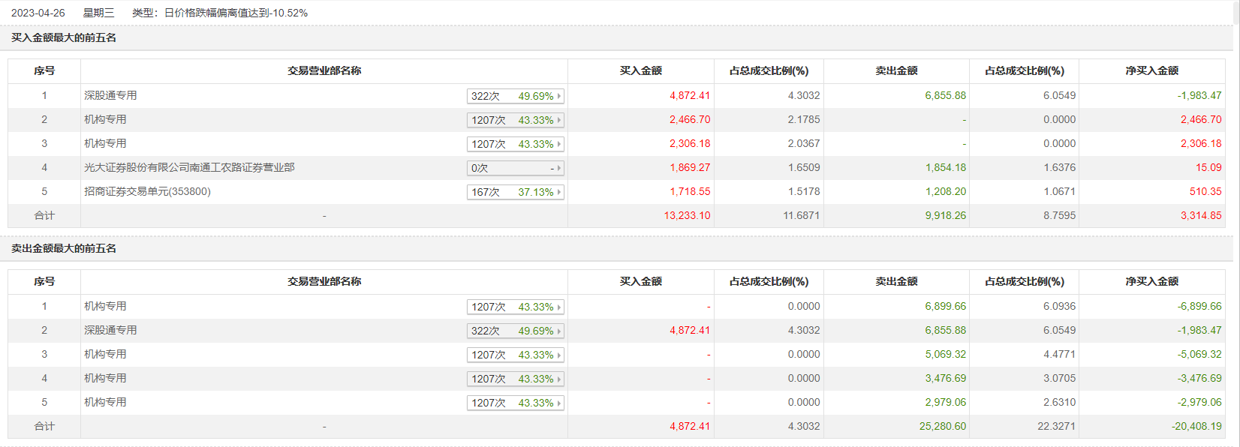The height and width of the screenshot is (447, 1240).
Task: Click arrow icon in sell-table row 1 机构专用
Action: [559, 307]
